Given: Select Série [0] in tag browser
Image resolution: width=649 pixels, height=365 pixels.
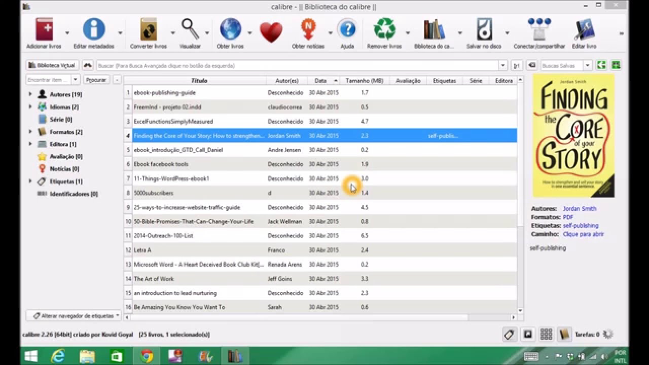Looking at the screenshot, I should click(60, 120).
